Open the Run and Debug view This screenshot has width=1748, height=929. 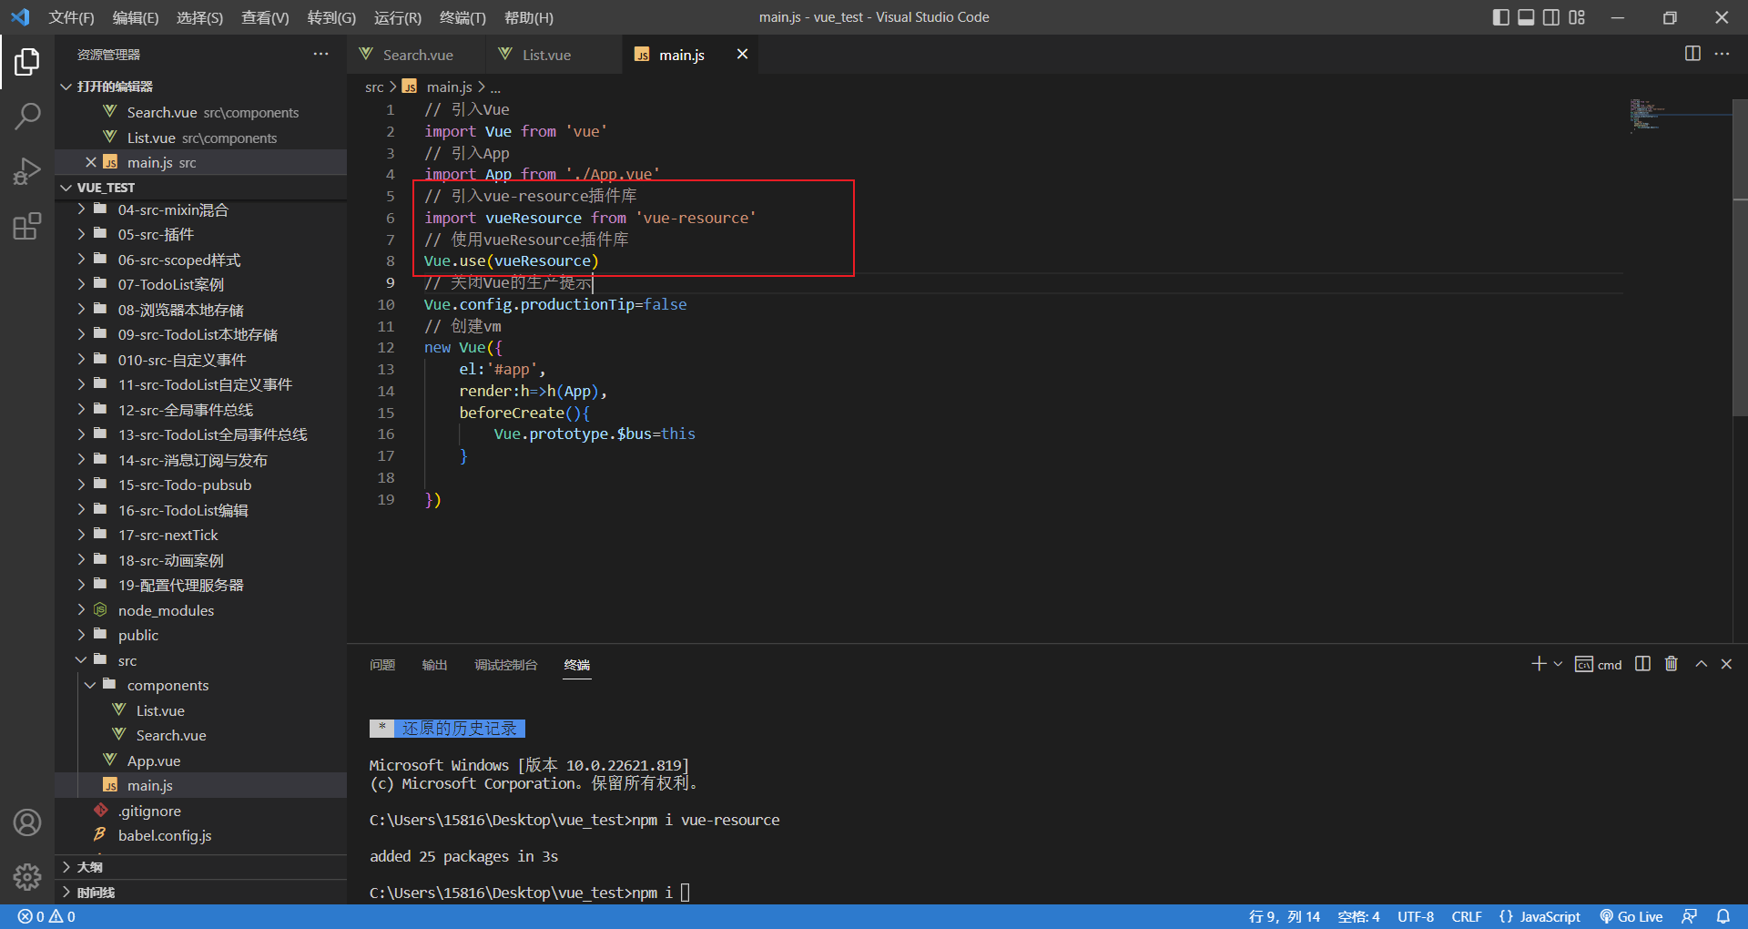pyautogui.click(x=27, y=171)
